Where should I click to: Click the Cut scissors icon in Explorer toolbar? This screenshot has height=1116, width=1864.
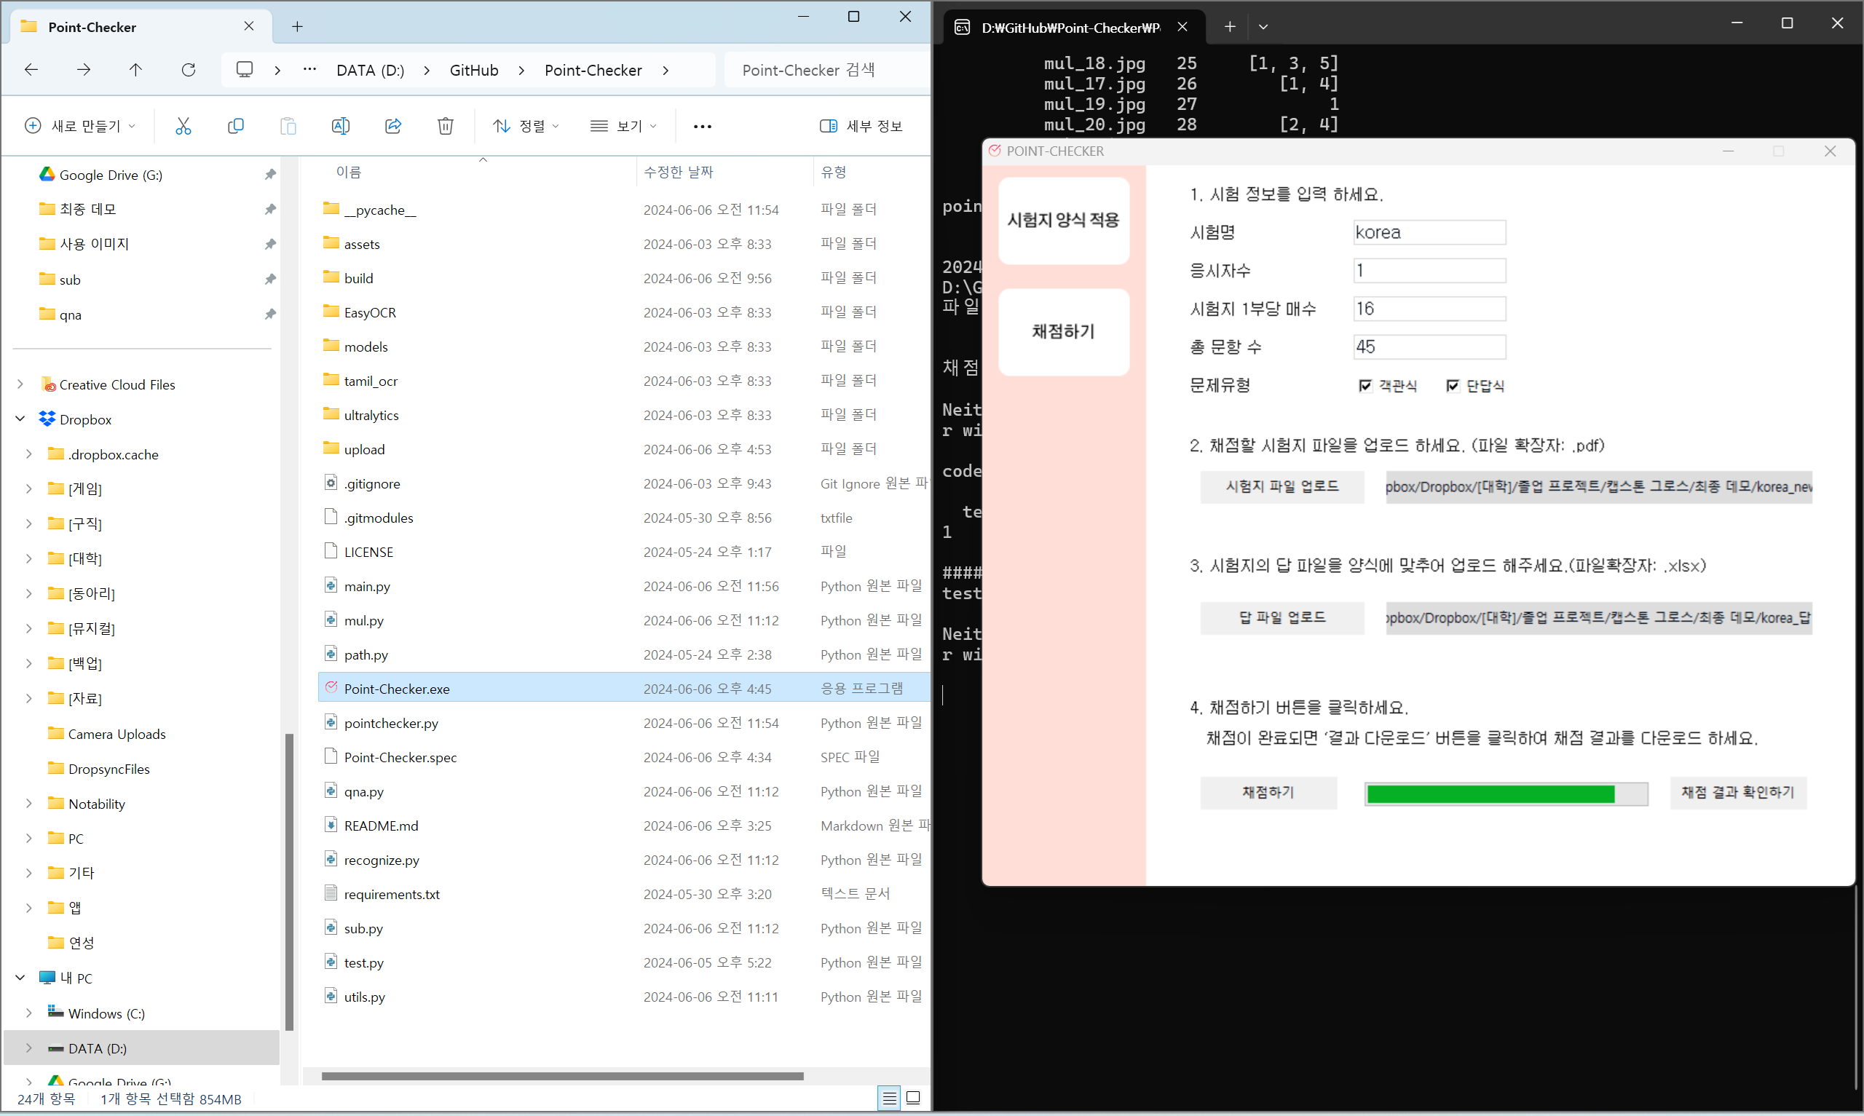tap(183, 127)
